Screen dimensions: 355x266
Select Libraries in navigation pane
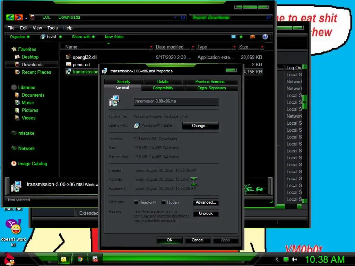click(x=26, y=87)
